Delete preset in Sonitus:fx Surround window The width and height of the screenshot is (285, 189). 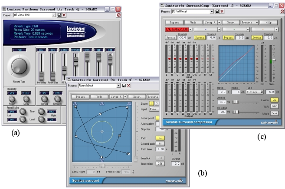(129, 86)
